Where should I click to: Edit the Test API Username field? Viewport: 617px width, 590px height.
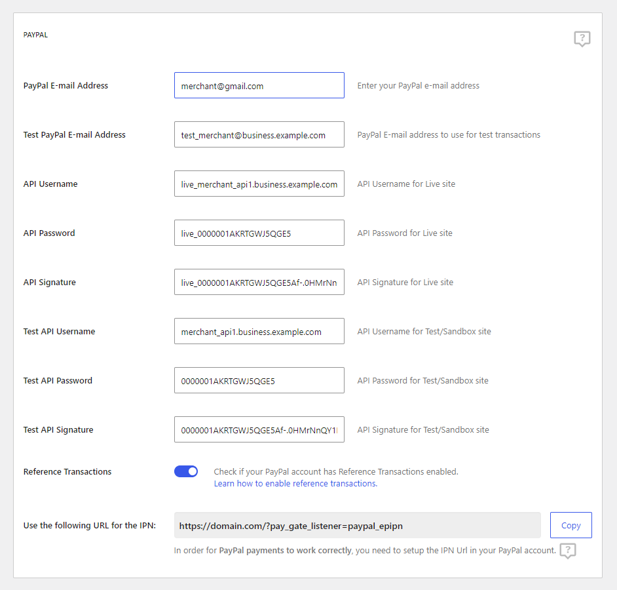(x=259, y=331)
